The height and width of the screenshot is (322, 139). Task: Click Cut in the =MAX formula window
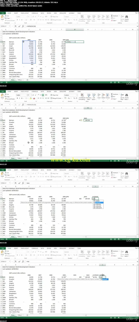(x=7, y=94)
